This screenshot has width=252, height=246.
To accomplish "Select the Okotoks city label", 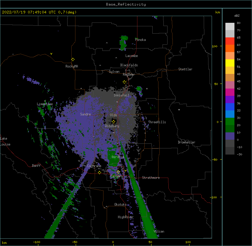I will point(120,205).
